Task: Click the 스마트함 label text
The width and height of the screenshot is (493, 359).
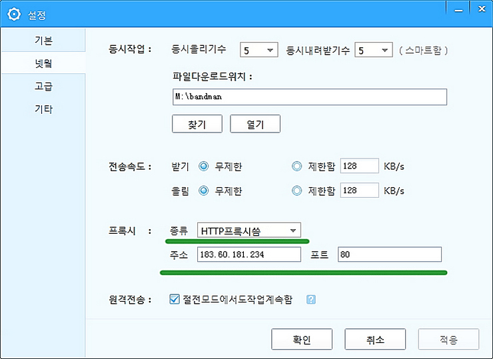Action: pos(423,50)
